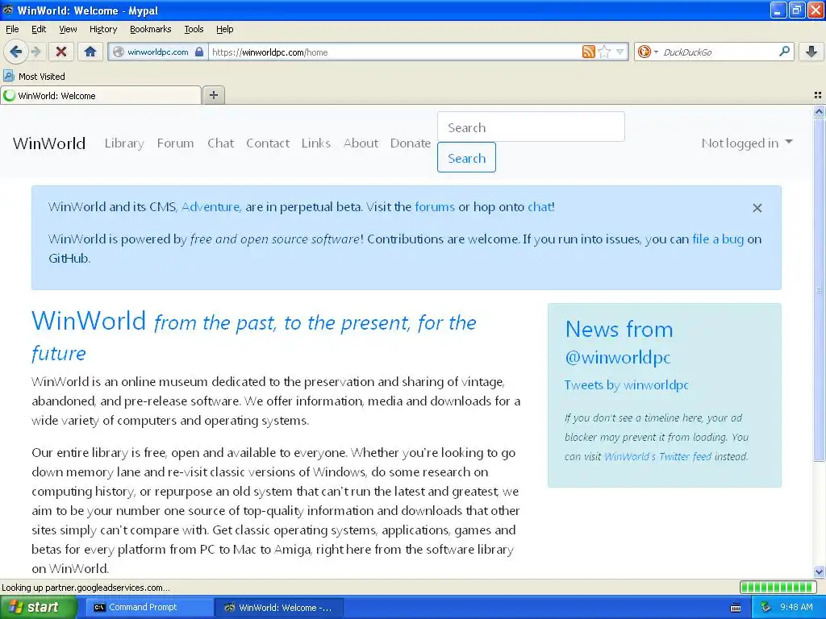
Task: Click the News from @winworldpc heading
Action: (x=619, y=343)
